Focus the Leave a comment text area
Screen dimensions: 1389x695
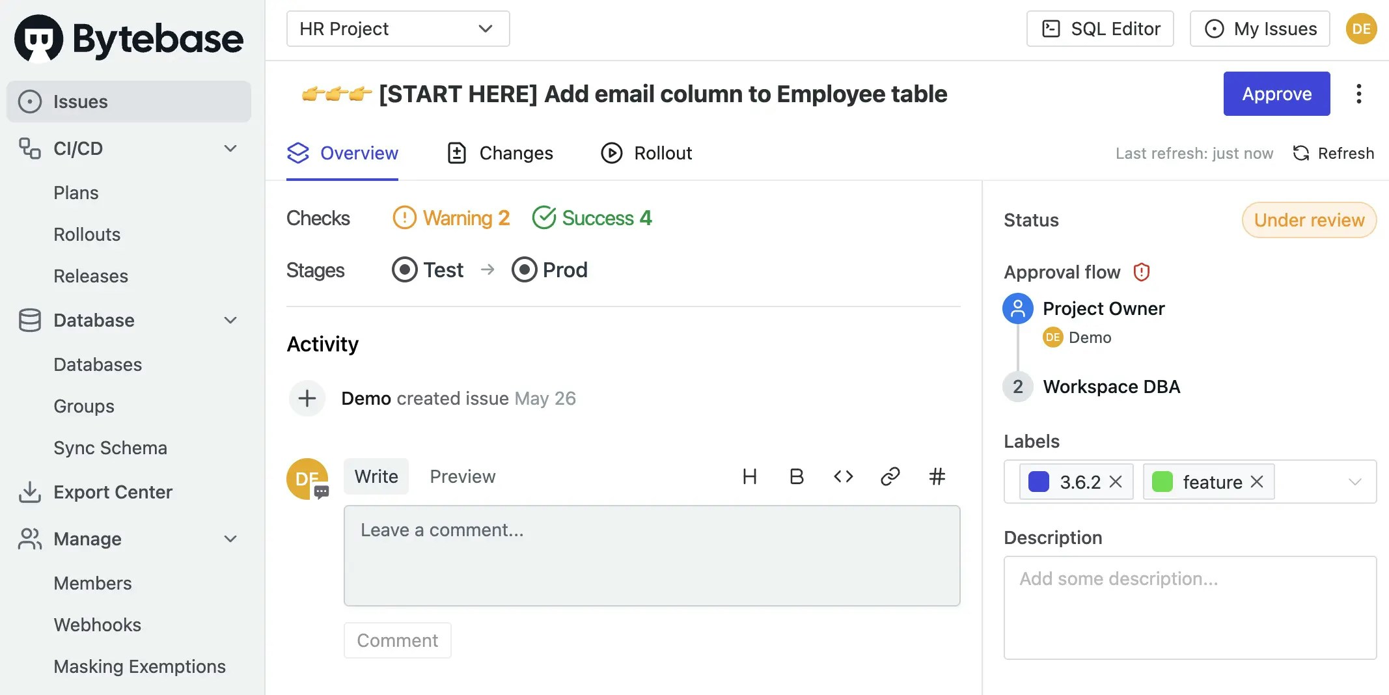point(652,556)
